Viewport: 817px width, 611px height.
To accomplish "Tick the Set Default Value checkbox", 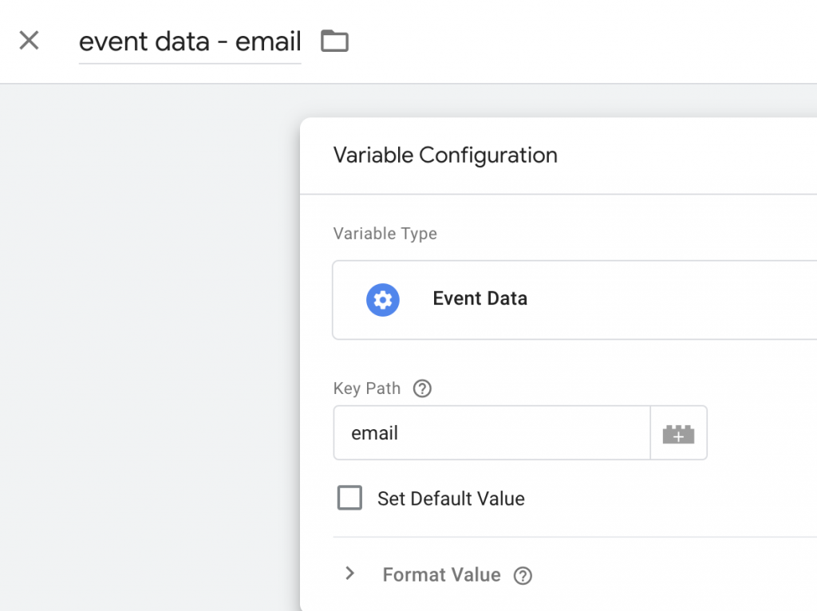I will tap(349, 499).
